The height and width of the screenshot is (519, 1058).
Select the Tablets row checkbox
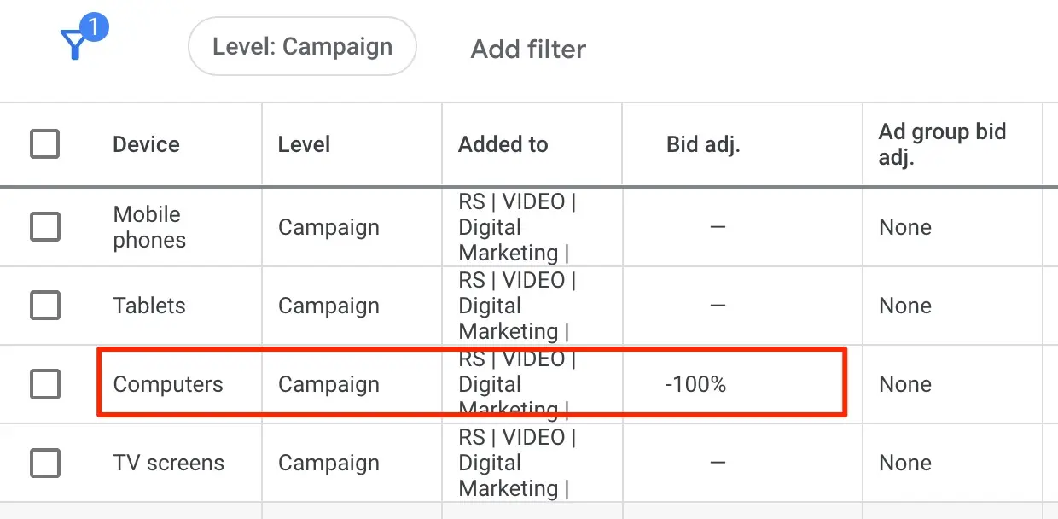pyautogui.click(x=45, y=306)
